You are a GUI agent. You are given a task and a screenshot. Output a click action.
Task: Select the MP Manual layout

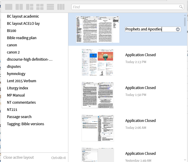16,95
